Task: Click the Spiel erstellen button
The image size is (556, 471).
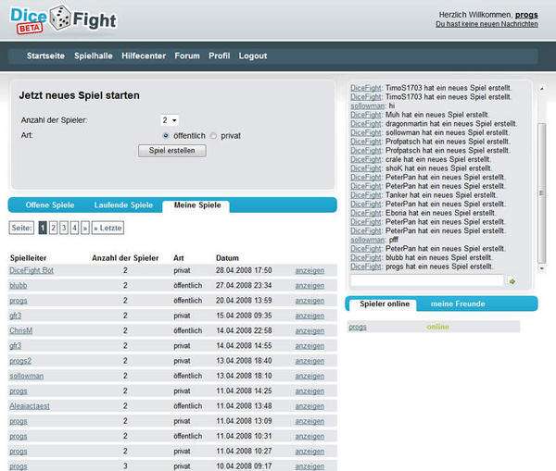Action: (172, 151)
